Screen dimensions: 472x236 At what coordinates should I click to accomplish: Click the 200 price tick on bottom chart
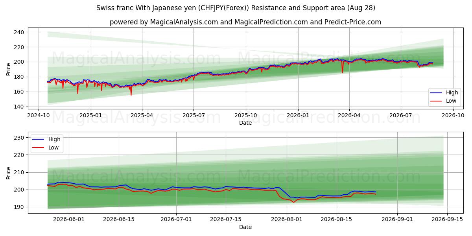[20, 190]
